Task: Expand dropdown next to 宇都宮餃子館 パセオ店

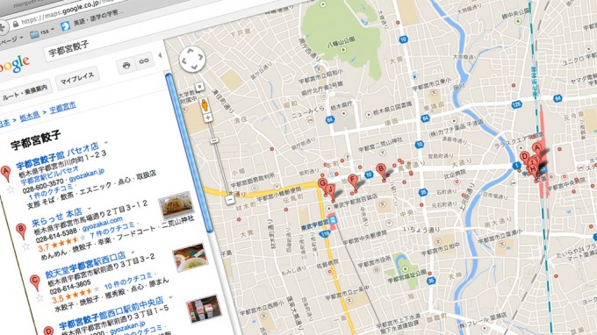Action: tap(106, 143)
